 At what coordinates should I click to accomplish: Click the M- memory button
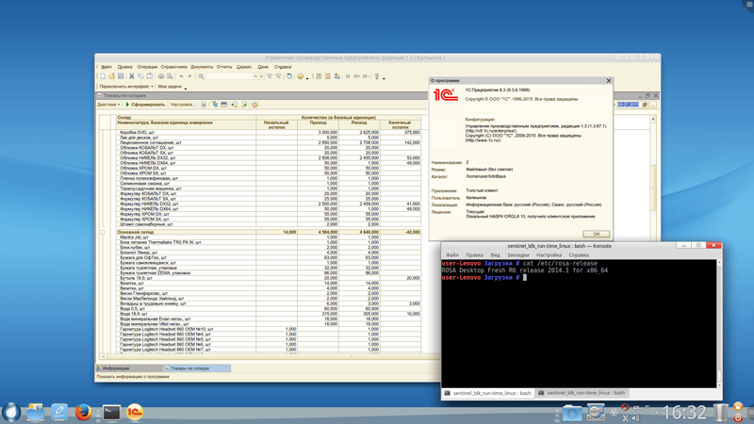click(366, 76)
